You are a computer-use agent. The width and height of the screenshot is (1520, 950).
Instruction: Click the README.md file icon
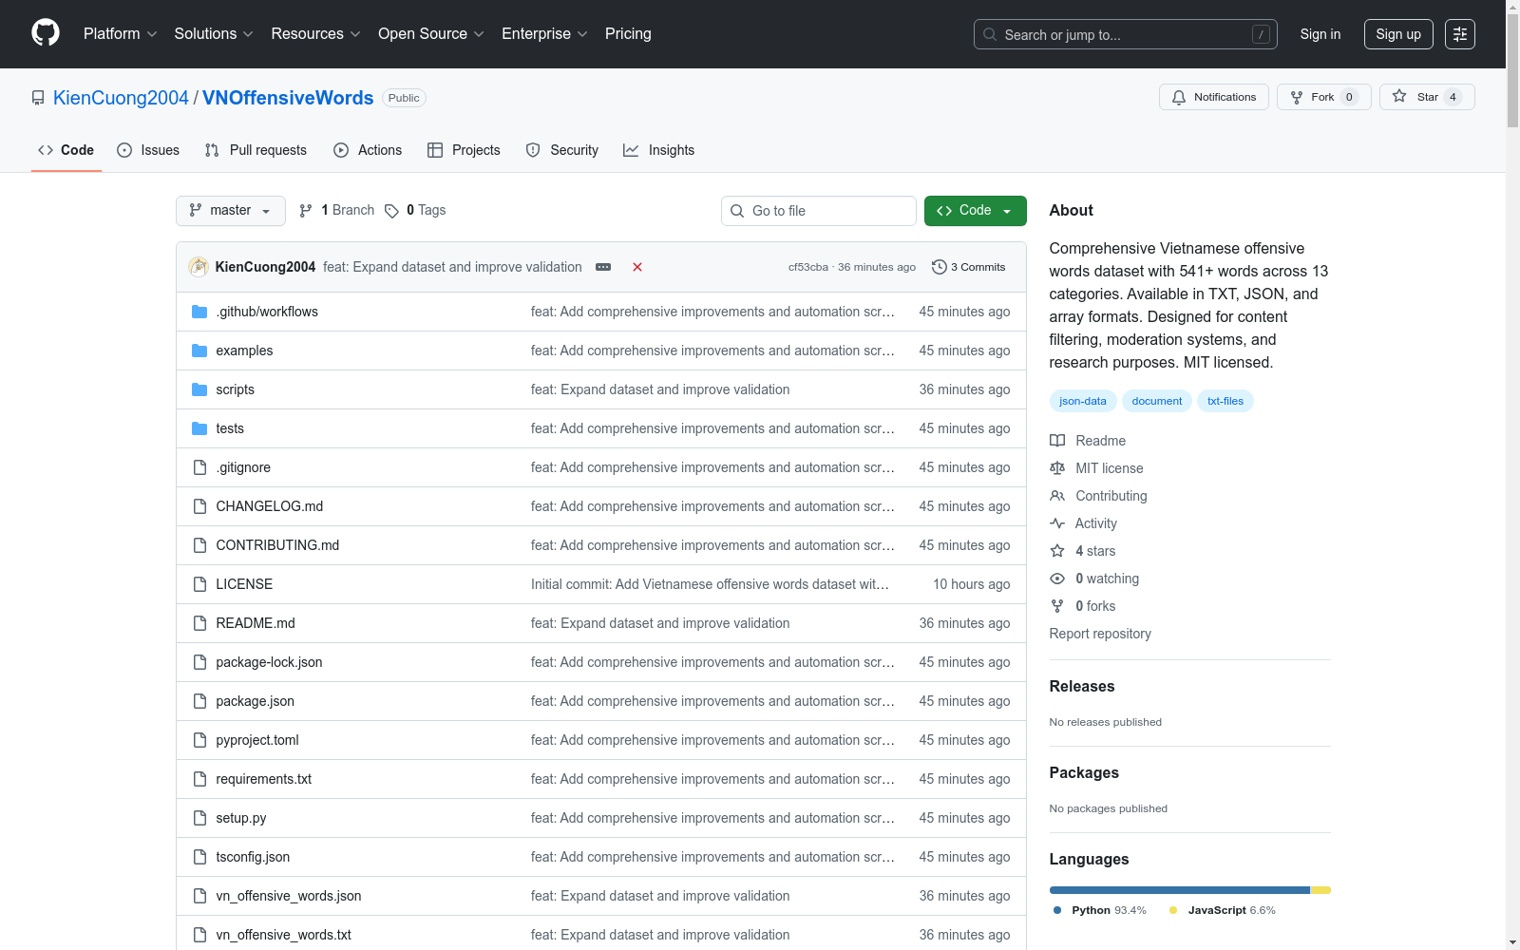pos(199,623)
